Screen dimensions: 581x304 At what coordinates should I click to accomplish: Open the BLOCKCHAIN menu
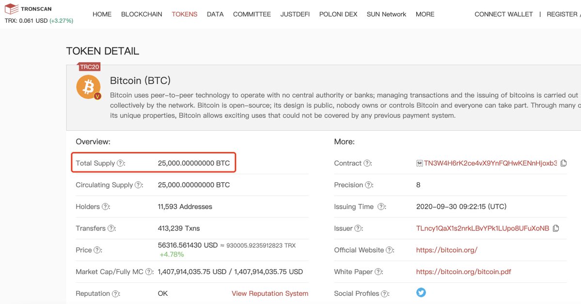[141, 14]
